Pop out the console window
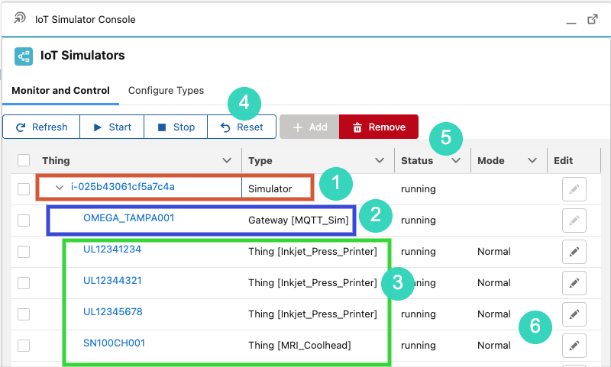This screenshot has width=611, height=367. pyautogui.click(x=593, y=19)
